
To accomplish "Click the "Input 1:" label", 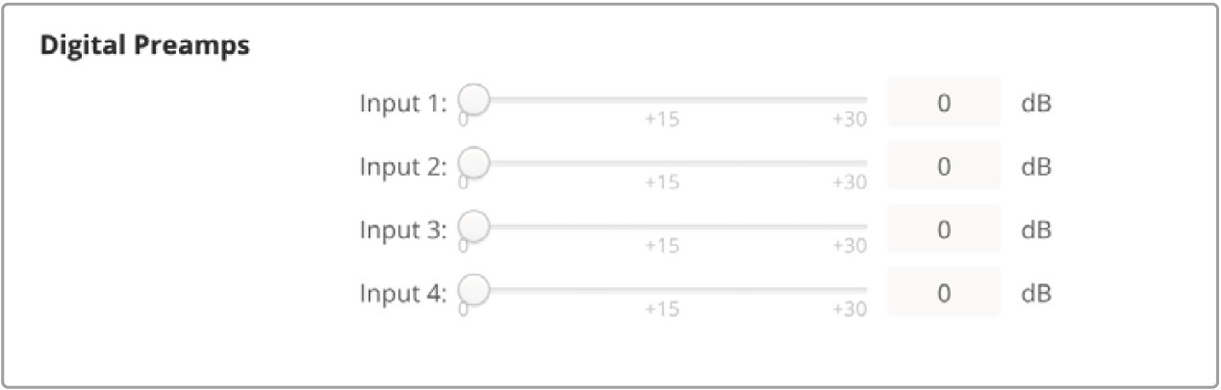I will point(403,104).
